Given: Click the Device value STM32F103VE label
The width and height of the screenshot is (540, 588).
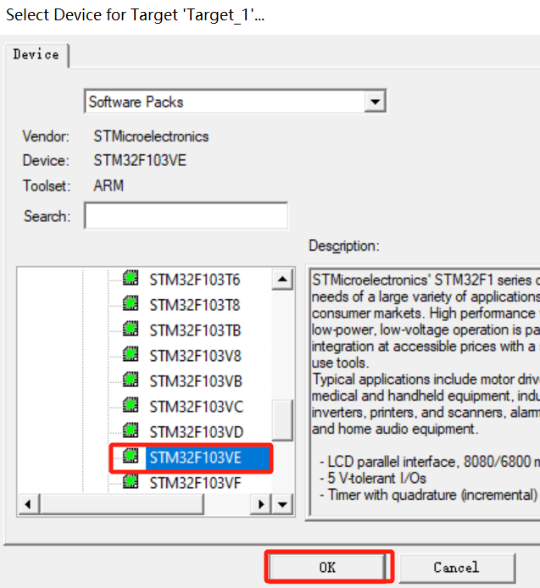Looking at the screenshot, I should pyautogui.click(x=140, y=161).
